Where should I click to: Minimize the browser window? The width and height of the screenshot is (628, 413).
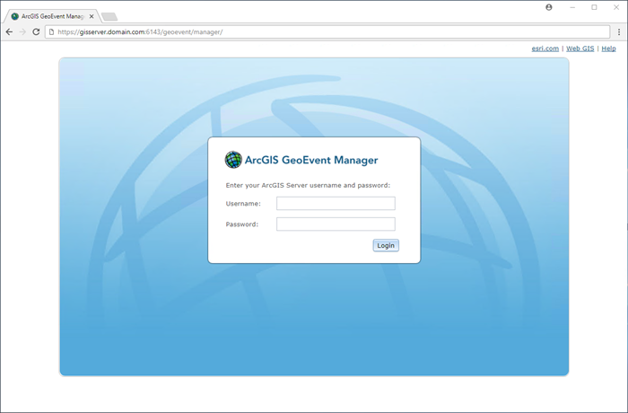pyautogui.click(x=572, y=7)
